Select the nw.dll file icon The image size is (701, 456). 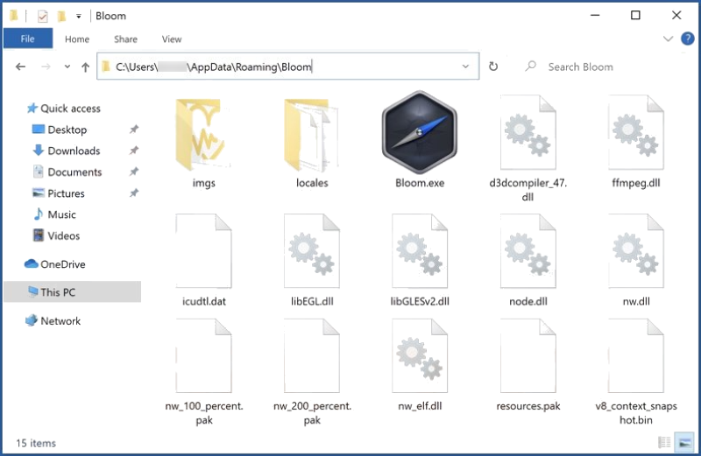coord(636,251)
